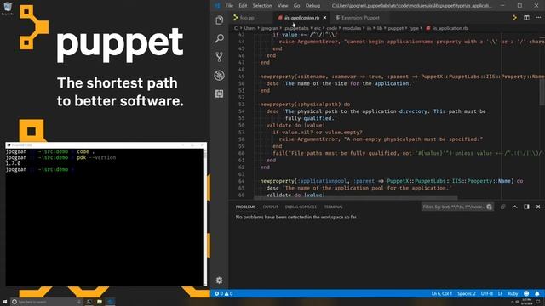Open the Debug menu
The width and height of the screenshot is (545, 306).
313,6
